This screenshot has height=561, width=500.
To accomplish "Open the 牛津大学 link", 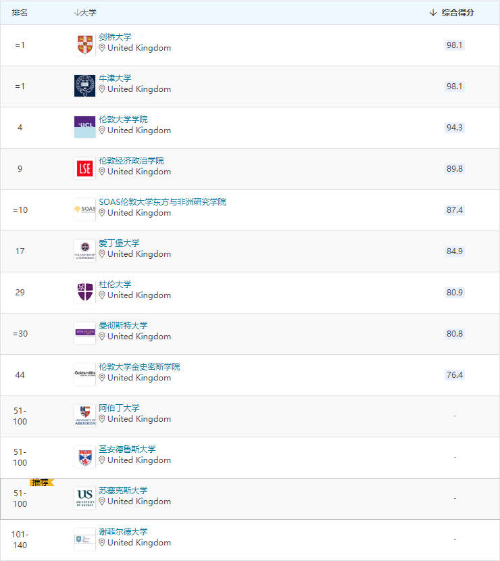I will 115,78.
